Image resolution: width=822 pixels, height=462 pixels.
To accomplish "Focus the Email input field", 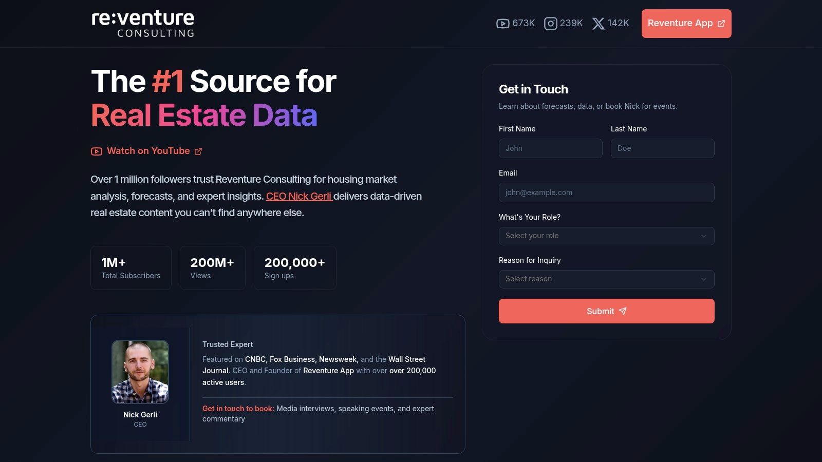I will [x=607, y=192].
